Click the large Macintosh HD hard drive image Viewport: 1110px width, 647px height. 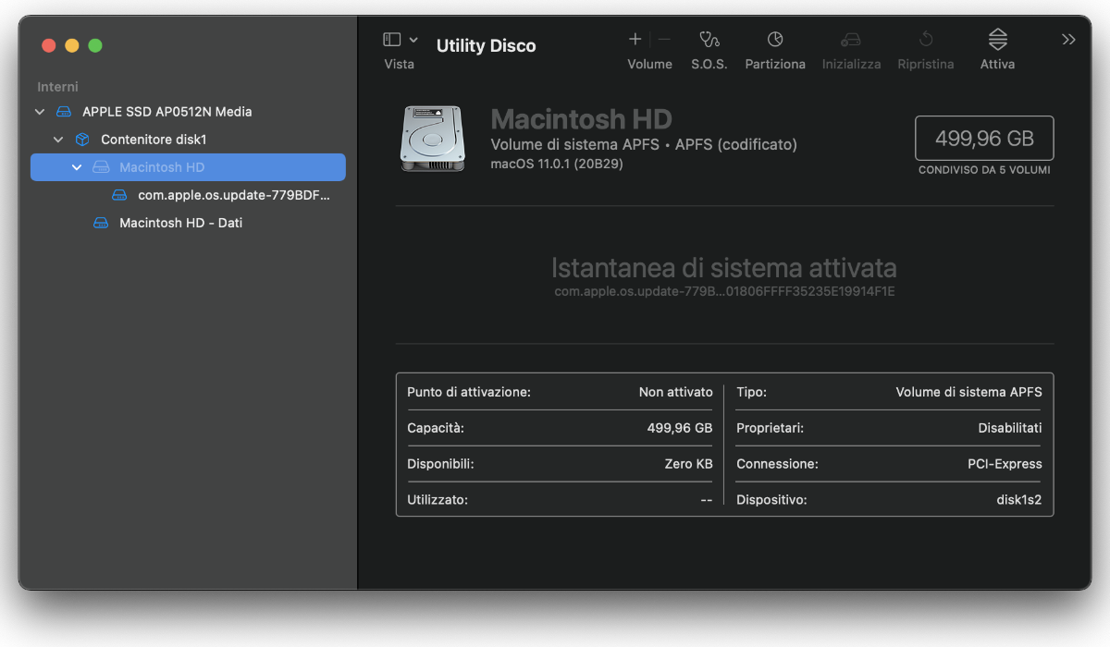[432, 139]
